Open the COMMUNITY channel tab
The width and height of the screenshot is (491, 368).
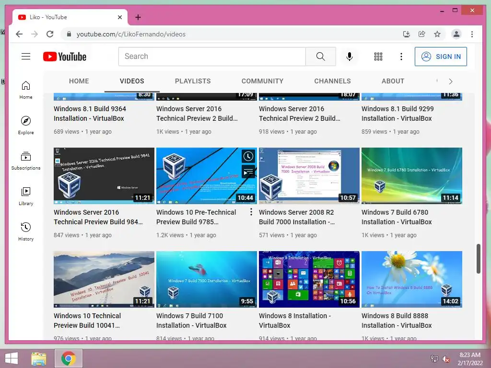(262, 81)
